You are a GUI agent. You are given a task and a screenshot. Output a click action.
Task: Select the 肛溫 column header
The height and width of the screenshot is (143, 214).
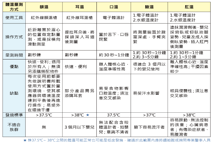(189, 7)
